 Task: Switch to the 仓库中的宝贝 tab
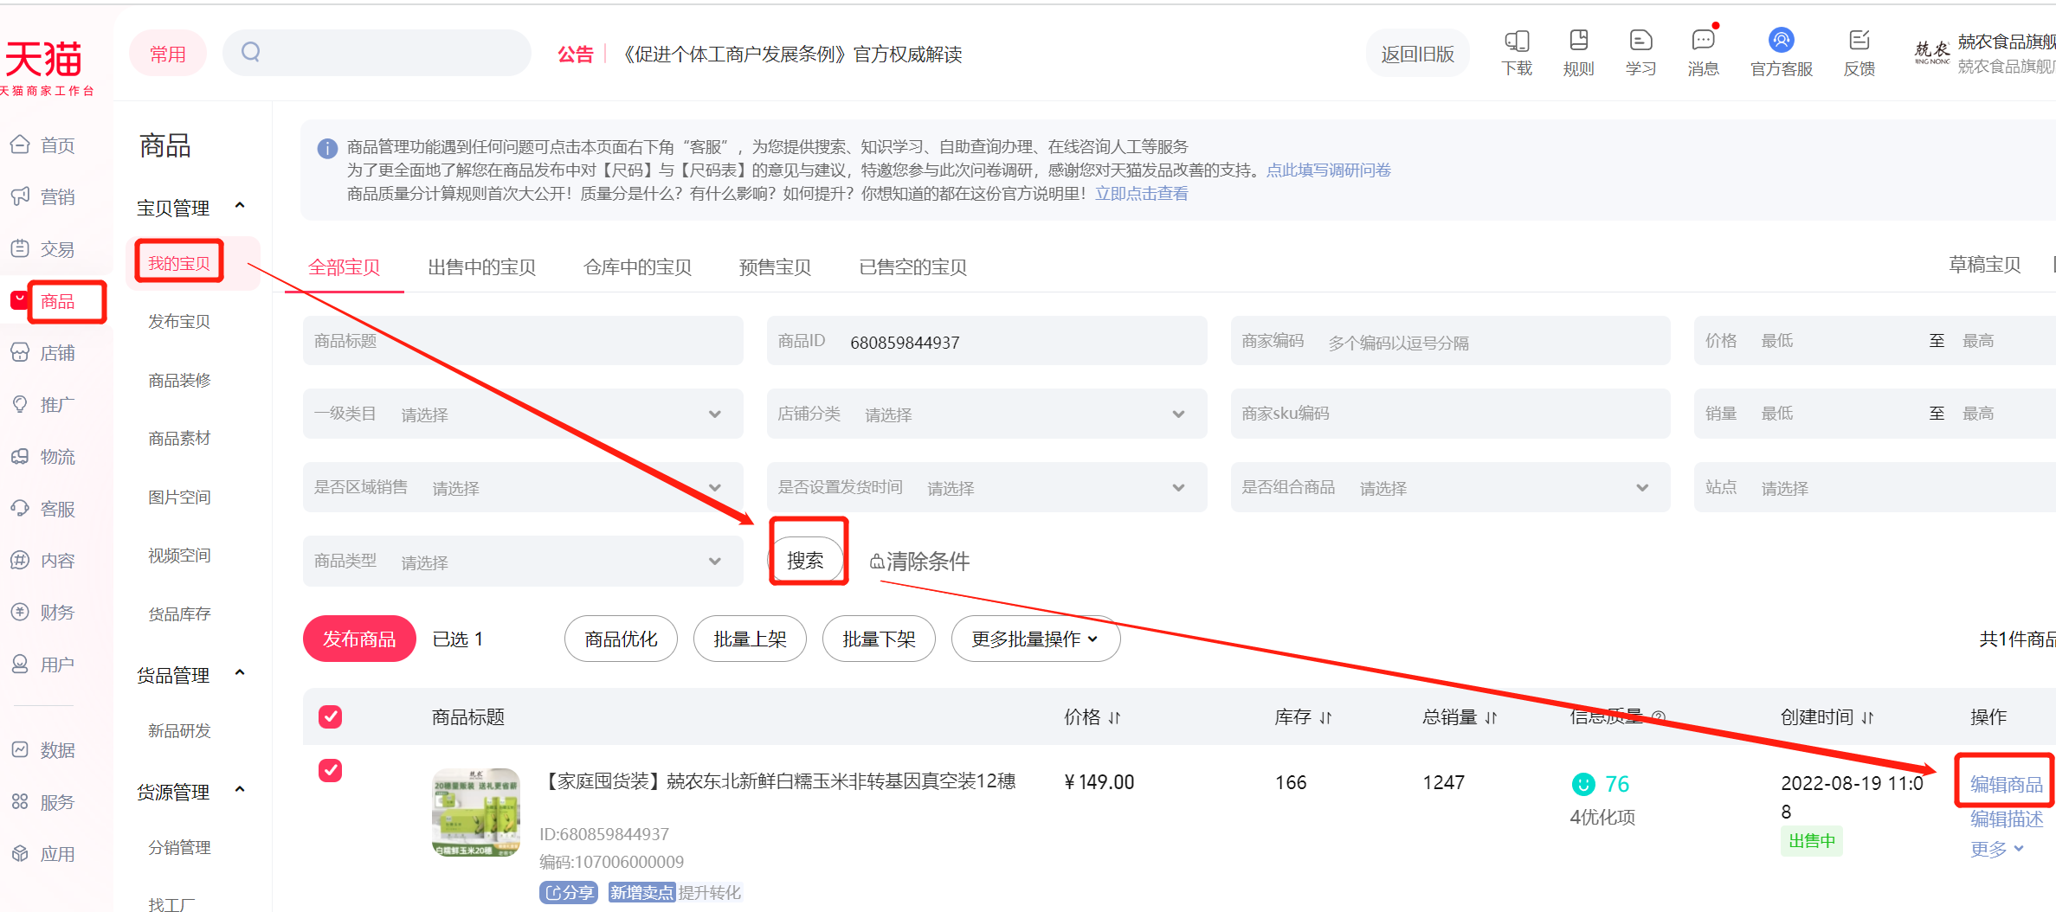[x=638, y=267]
